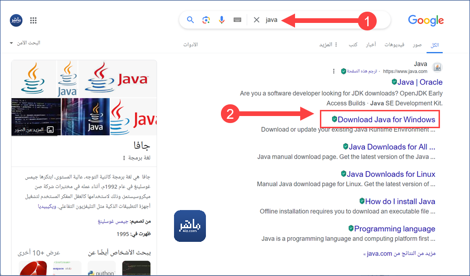Click the shield icon beside ترجم هذه الصفحة

(343, 71)
